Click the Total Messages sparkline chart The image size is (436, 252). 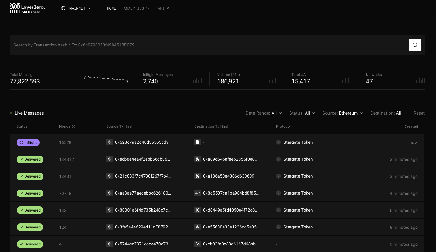point(106,79)
